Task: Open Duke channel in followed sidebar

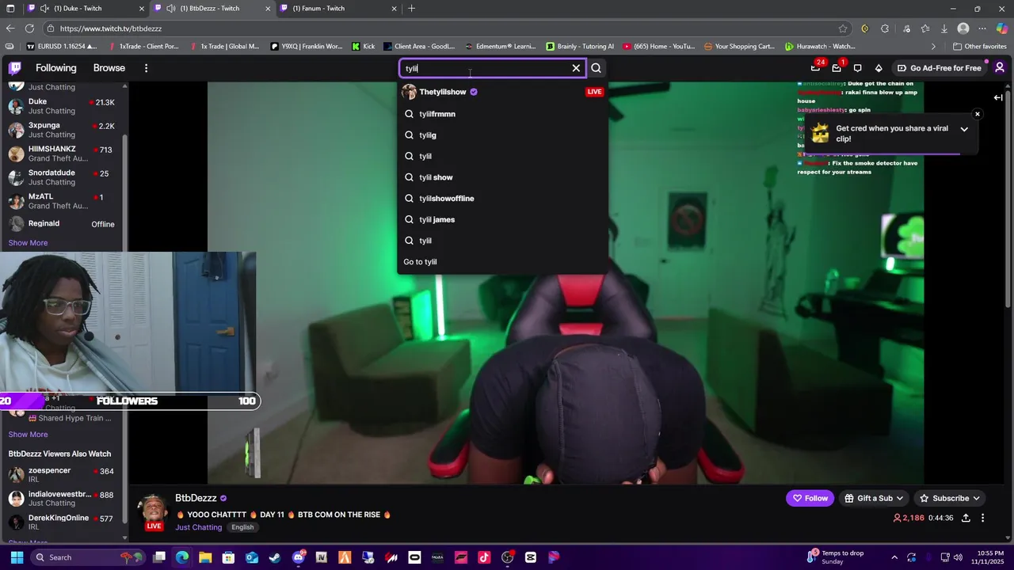Action: [x=62, y=106]
